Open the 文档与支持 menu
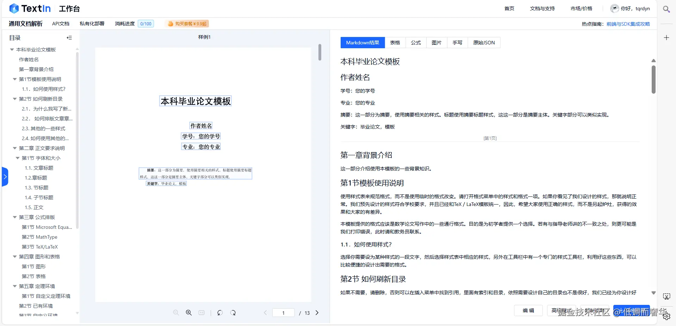 tap(542, 8)
